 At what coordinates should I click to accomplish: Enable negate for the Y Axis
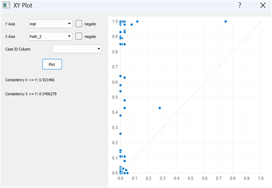click(x=78, y=23)
